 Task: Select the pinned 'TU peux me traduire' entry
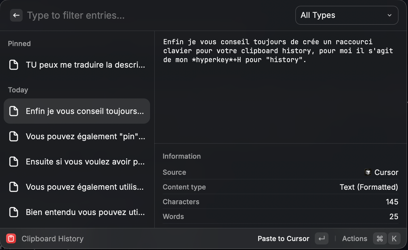click(85, 65)
